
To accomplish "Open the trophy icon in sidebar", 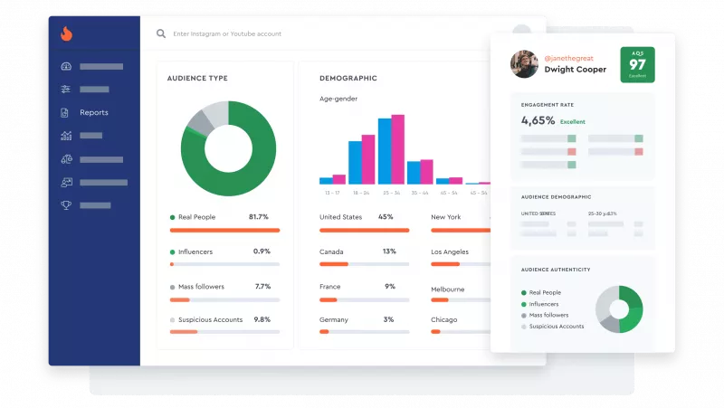I will pyautogui.click(x=66, y=205).
